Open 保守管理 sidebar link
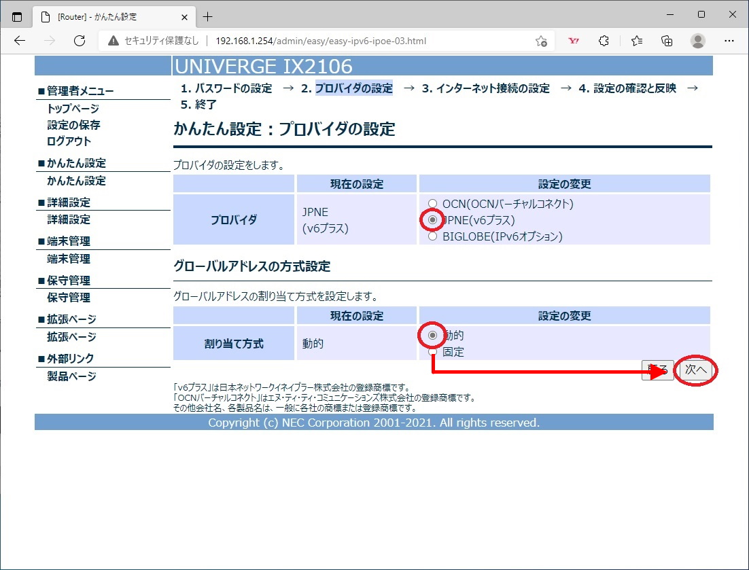The height and width of the screenshot is (570, 749). coord(69,298)
